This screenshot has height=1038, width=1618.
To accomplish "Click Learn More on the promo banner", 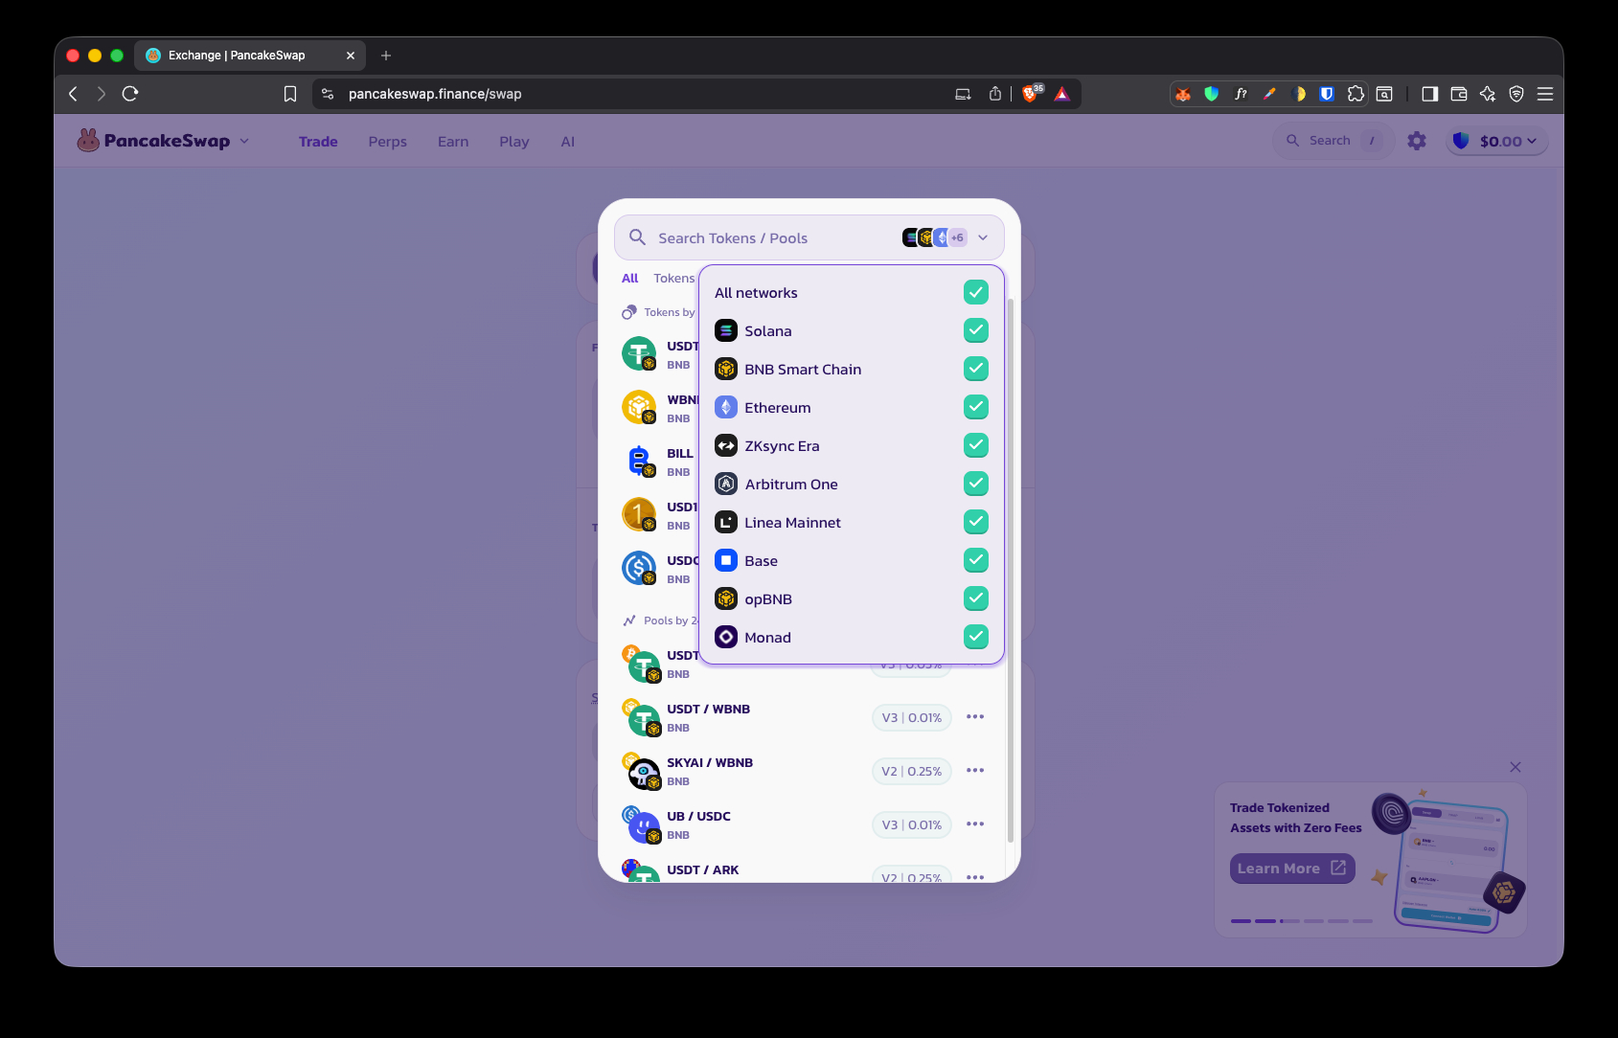I will tap(1292, 869).
